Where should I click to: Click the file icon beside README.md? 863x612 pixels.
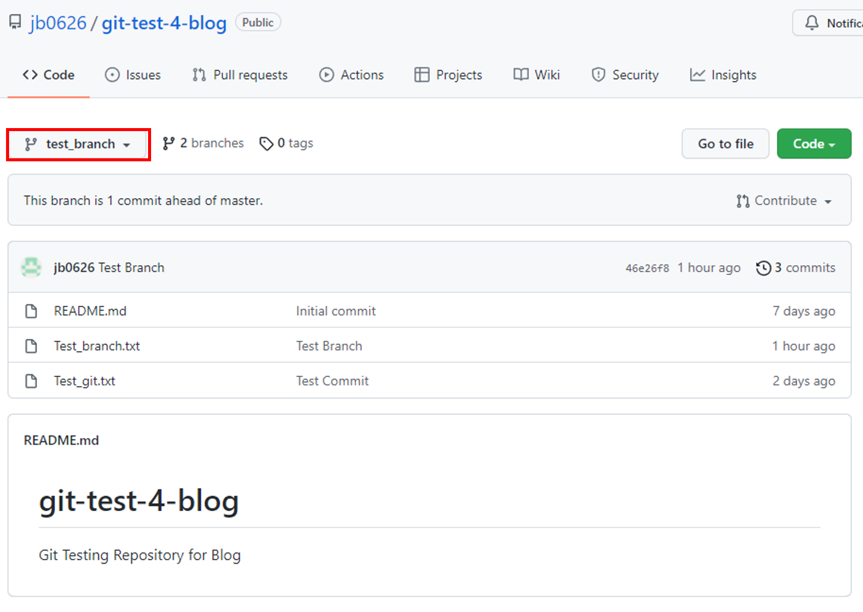31,311
